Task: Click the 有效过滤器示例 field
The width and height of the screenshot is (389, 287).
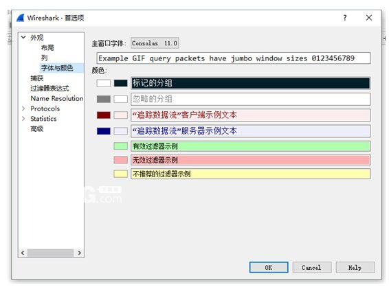Action: click(x=251, y=146)
